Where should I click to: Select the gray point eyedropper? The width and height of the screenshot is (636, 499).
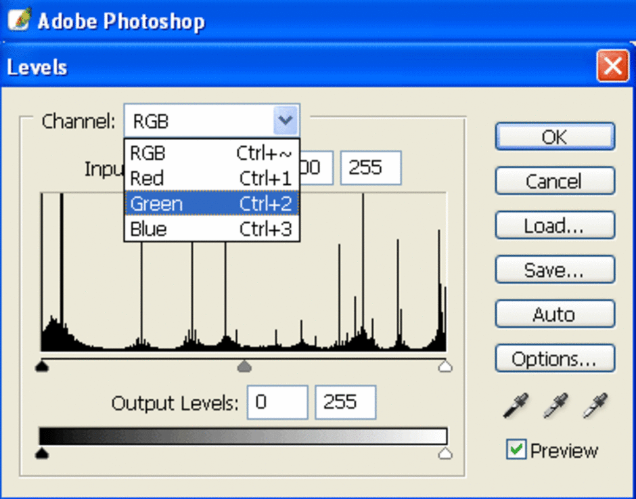[555, 405]
